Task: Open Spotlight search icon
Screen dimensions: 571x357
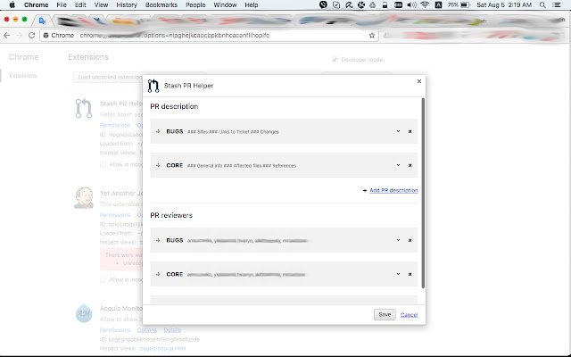Action: pyautogui.click(x=542, y=4)
